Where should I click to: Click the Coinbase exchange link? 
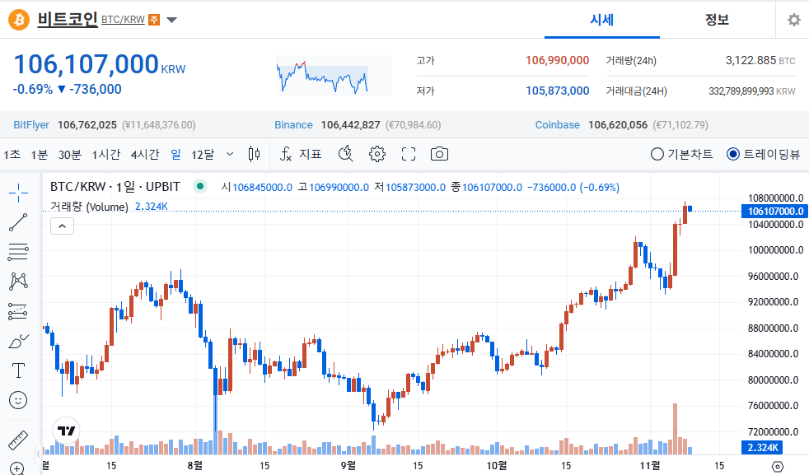pos(557,125)
